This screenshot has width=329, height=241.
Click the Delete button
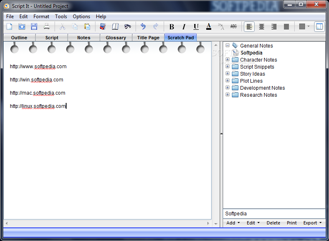click(x=273, y=223)
